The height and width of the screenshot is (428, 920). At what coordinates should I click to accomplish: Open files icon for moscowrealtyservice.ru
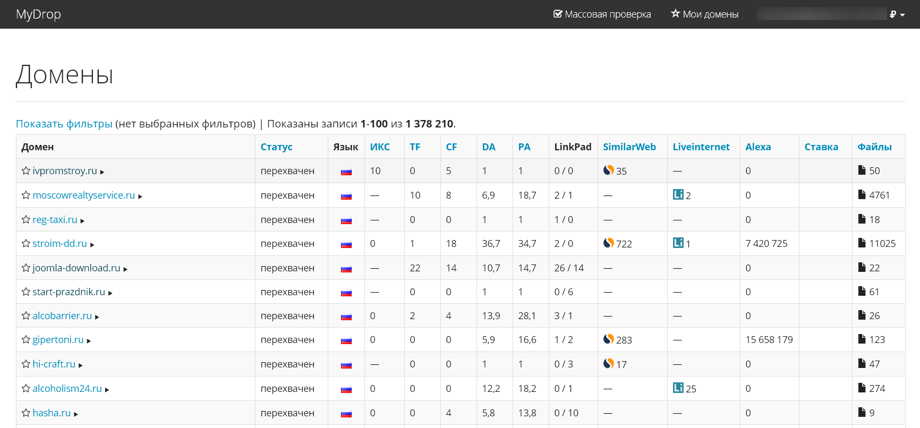[862, 194]
